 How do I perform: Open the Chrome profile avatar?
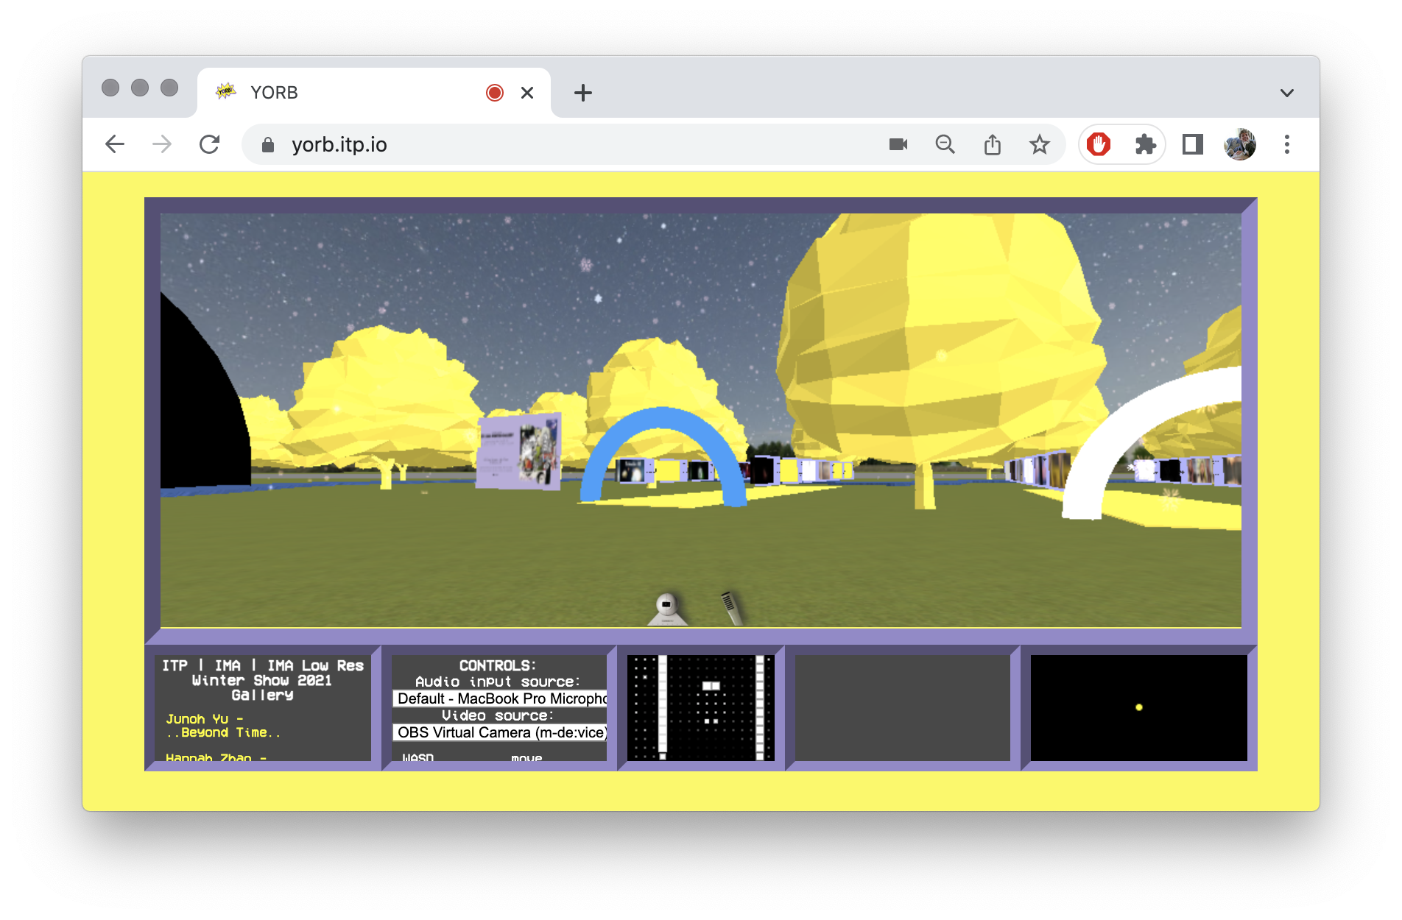[1240, 144]
